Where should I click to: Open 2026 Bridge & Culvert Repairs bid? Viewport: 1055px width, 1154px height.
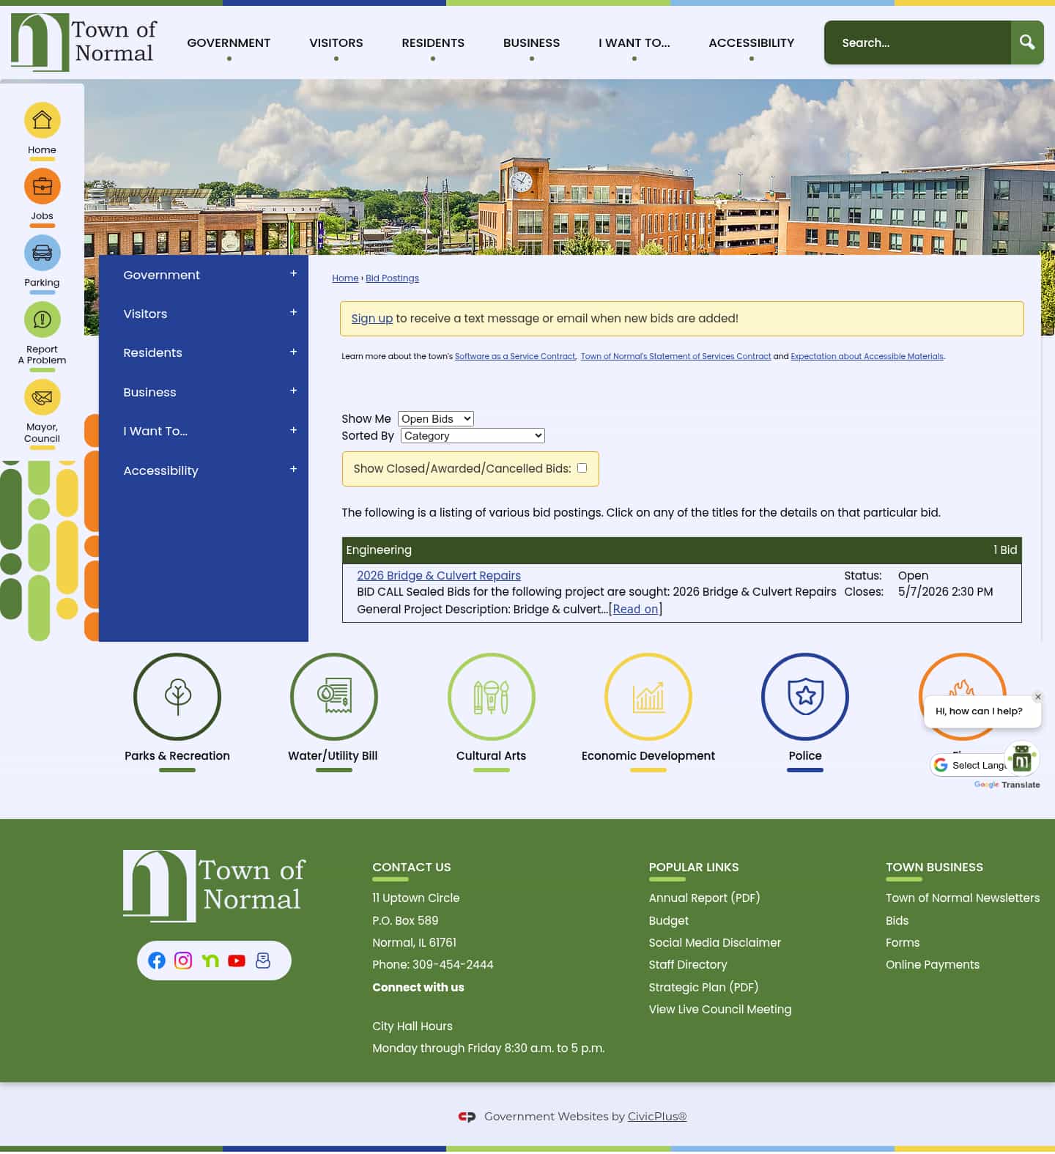tap(439, 576)
